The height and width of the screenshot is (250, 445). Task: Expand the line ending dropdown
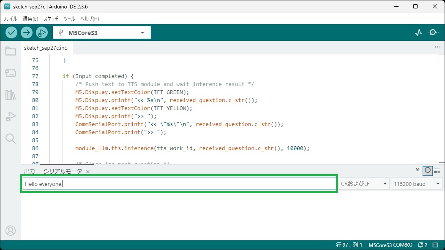pos(364,184)
